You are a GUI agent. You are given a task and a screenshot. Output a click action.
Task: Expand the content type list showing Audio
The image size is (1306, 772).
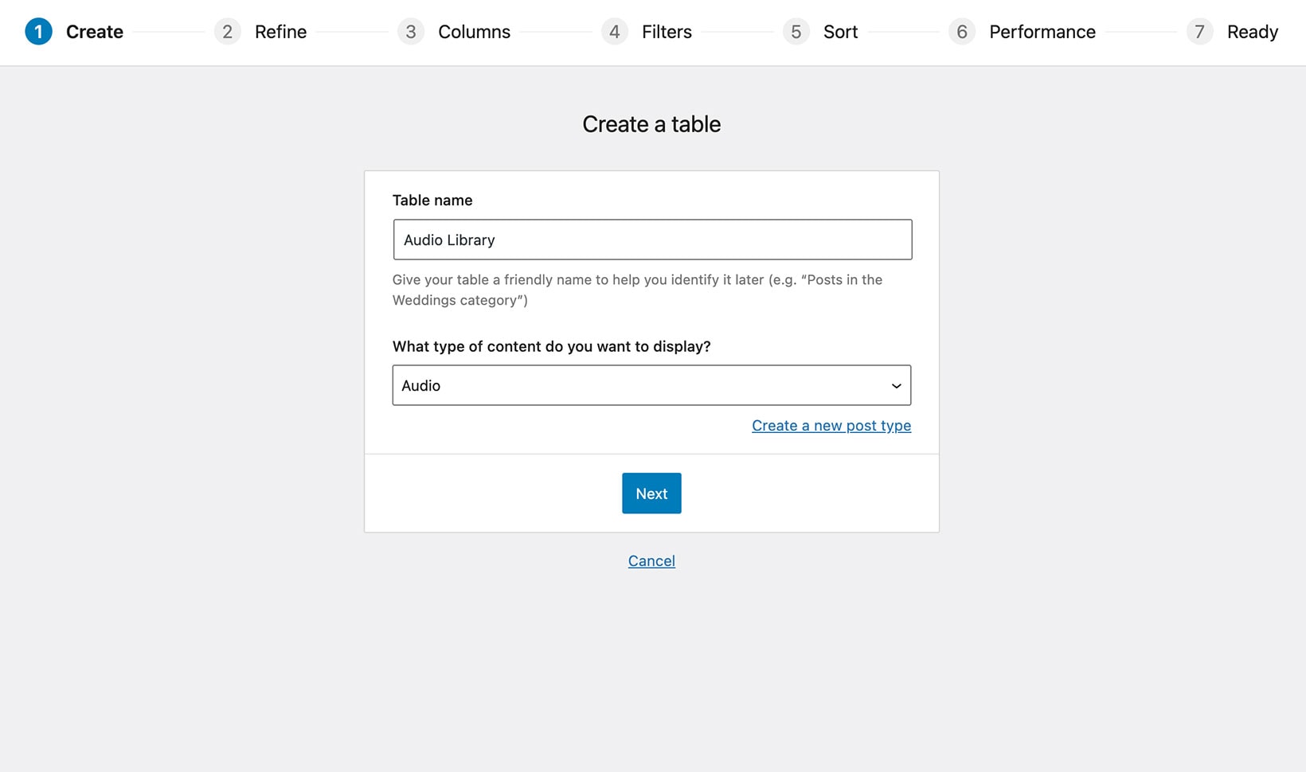[x=651, y=385]
